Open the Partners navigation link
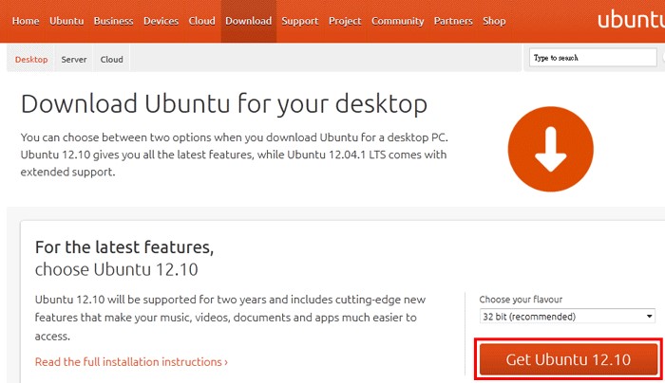The image size is (665, 383). pos(453,21)
